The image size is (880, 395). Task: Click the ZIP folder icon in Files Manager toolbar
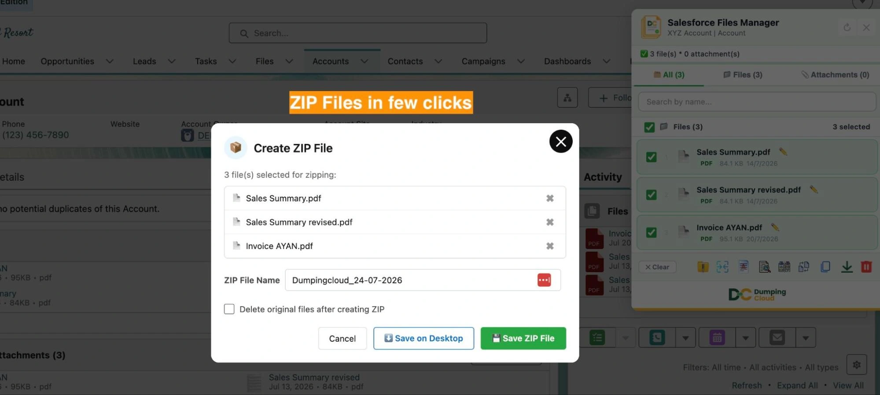point(703,267)
